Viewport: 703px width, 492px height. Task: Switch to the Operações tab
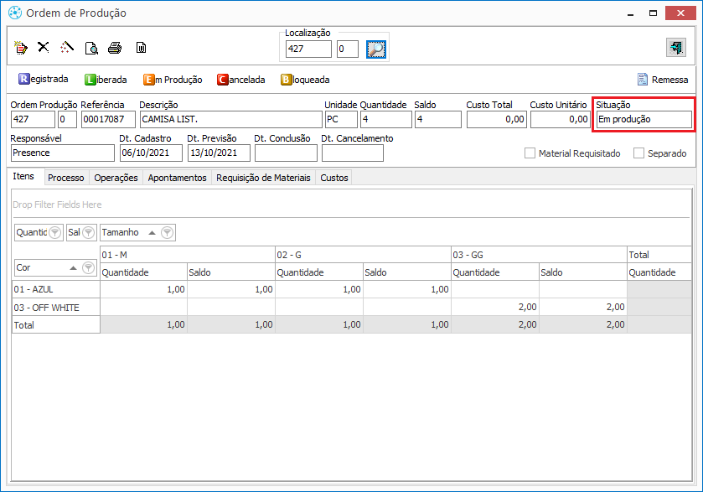(116, 178)
